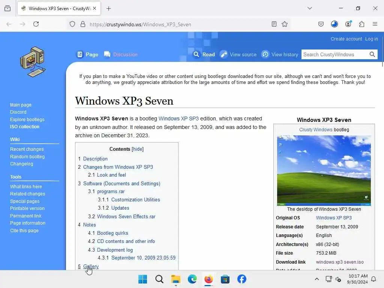Image resolution: width=384 pixels, height=288 pixels.
Task: Click the Search CrustyWindows input field
Action: 334,54
